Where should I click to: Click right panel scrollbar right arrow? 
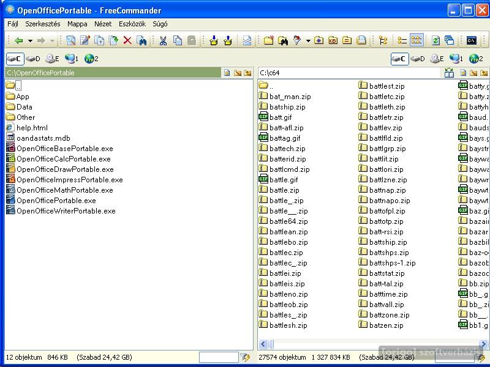[484, 344]
